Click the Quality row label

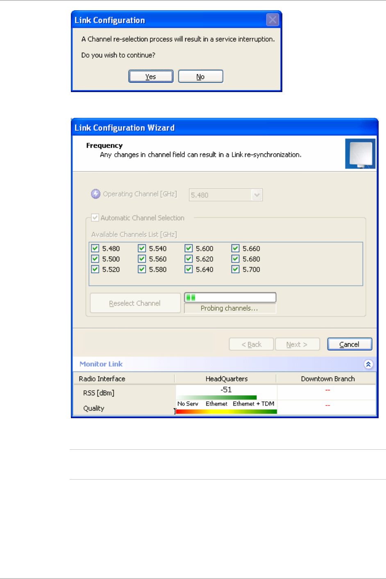click(94, 408)
